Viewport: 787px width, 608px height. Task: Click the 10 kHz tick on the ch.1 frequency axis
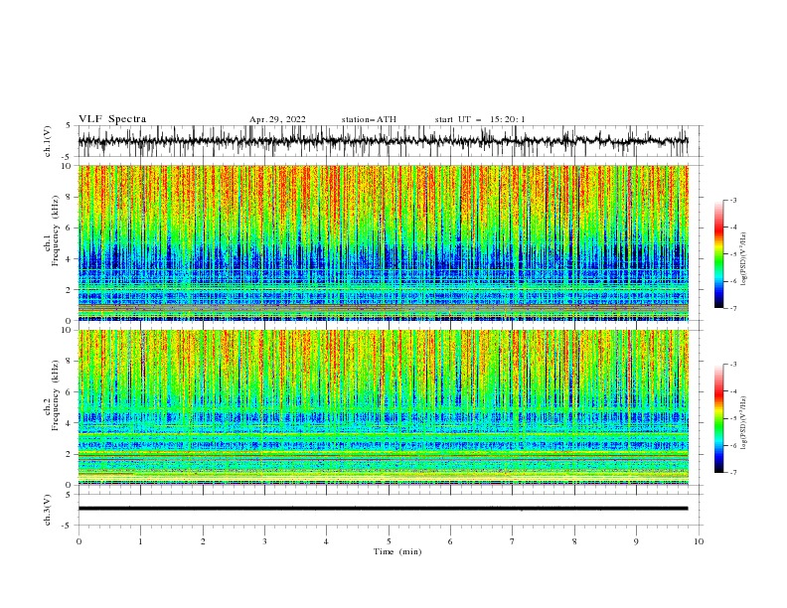coord(67,166)
